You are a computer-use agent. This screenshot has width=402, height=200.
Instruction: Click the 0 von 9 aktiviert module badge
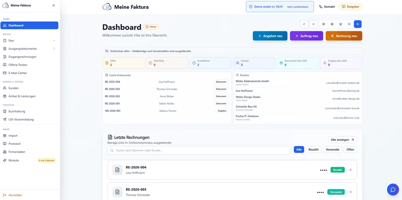[46, 160]
